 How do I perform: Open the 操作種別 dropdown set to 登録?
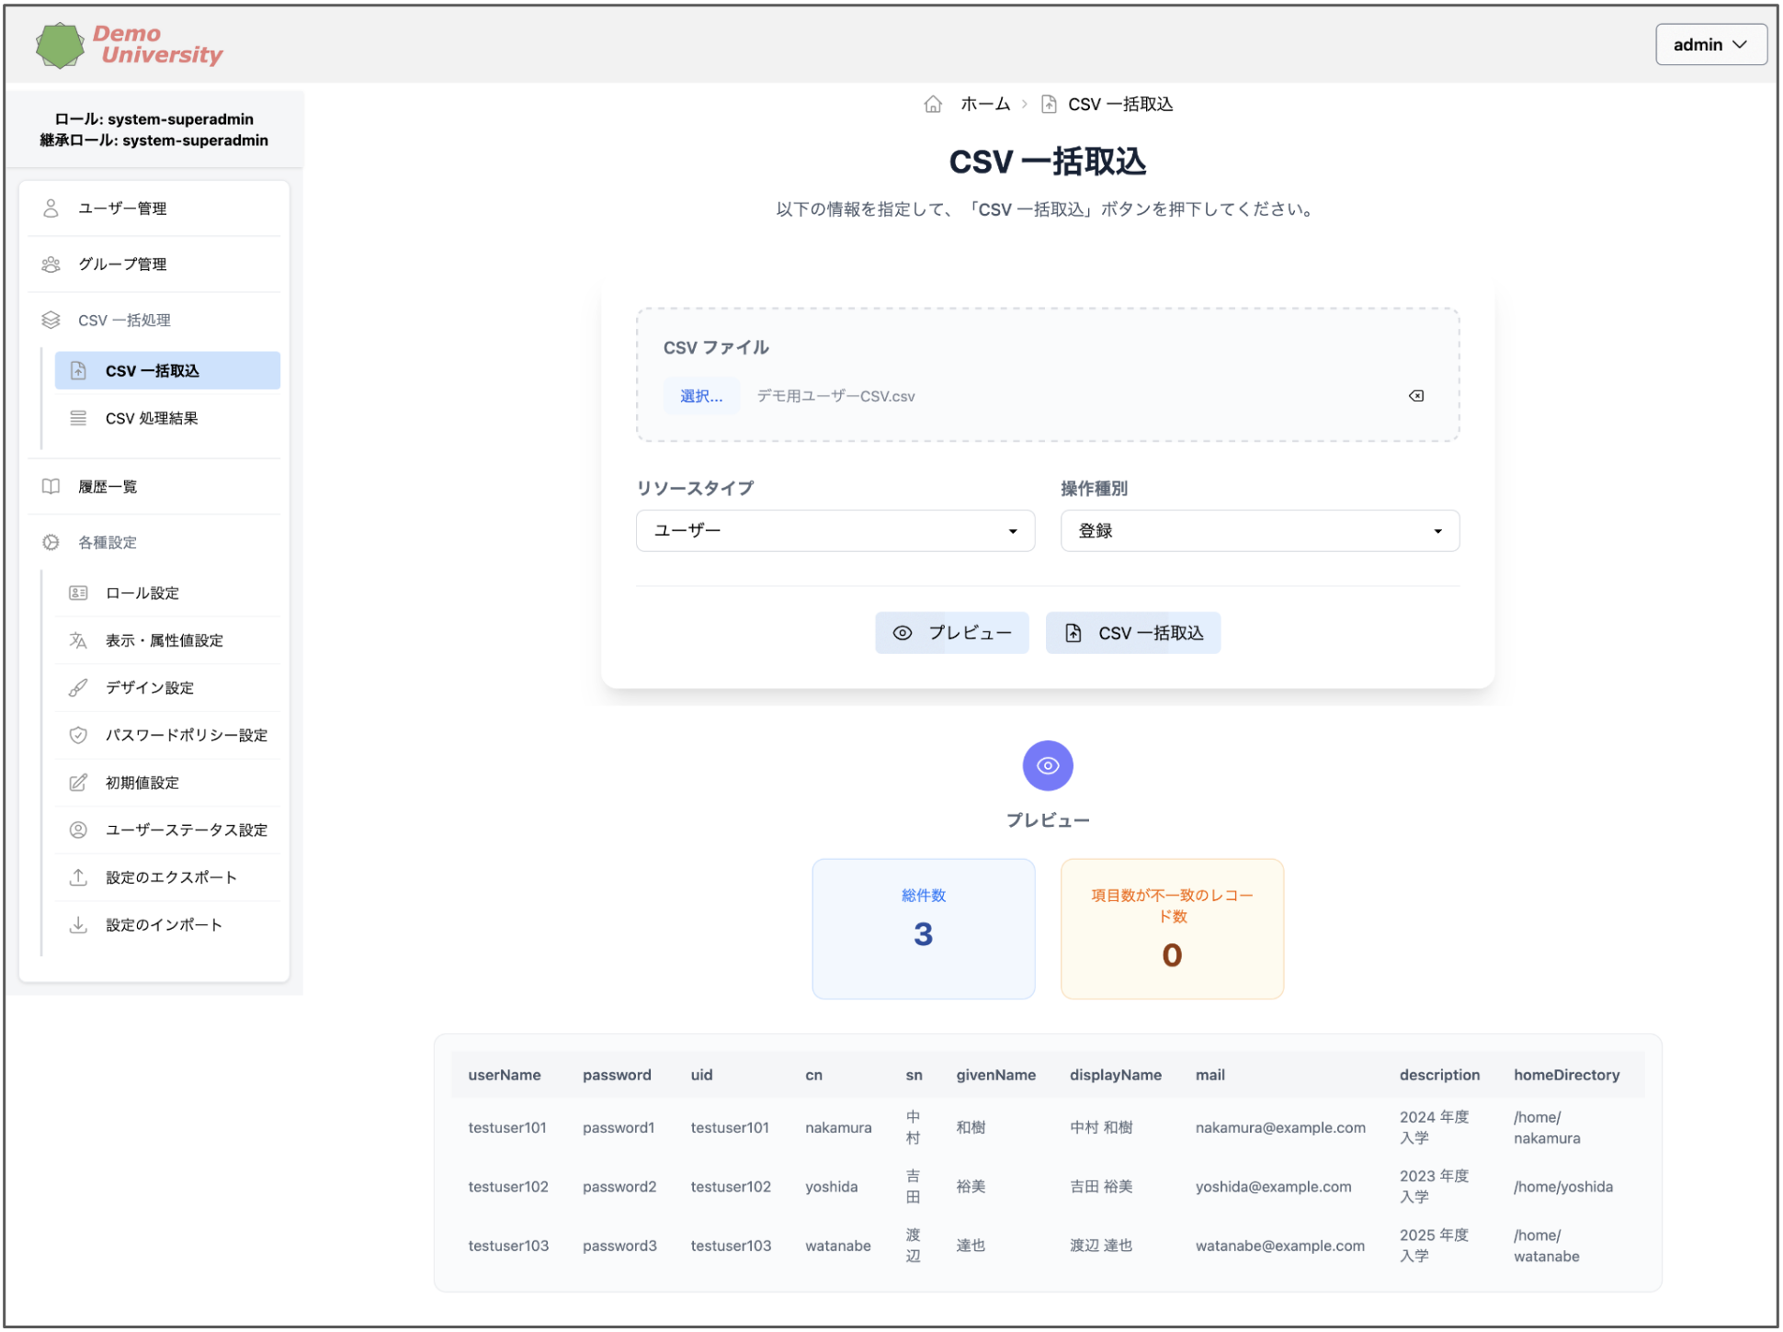point(1259,531)
